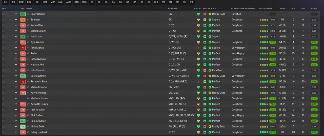Click the profile icon beside Jack Grealish
The width and height of the screenshot is (324, 136).
(x=28, y=110)
